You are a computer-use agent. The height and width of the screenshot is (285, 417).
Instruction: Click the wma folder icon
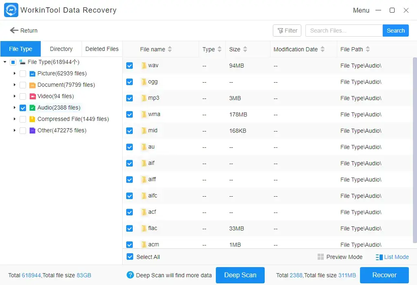[x=144, y=114]
